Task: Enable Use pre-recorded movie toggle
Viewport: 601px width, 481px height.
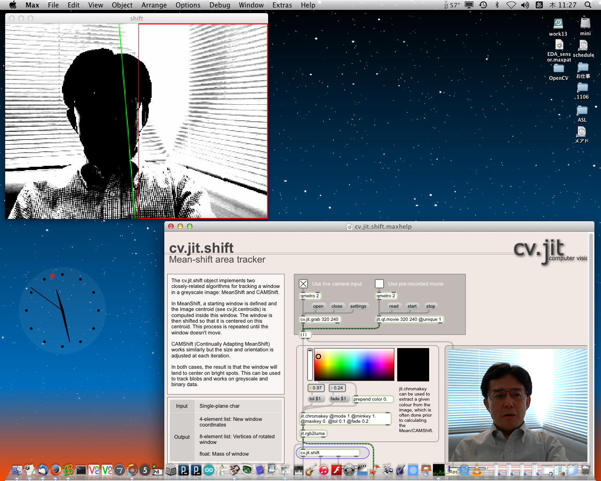Action: point(379,284)
